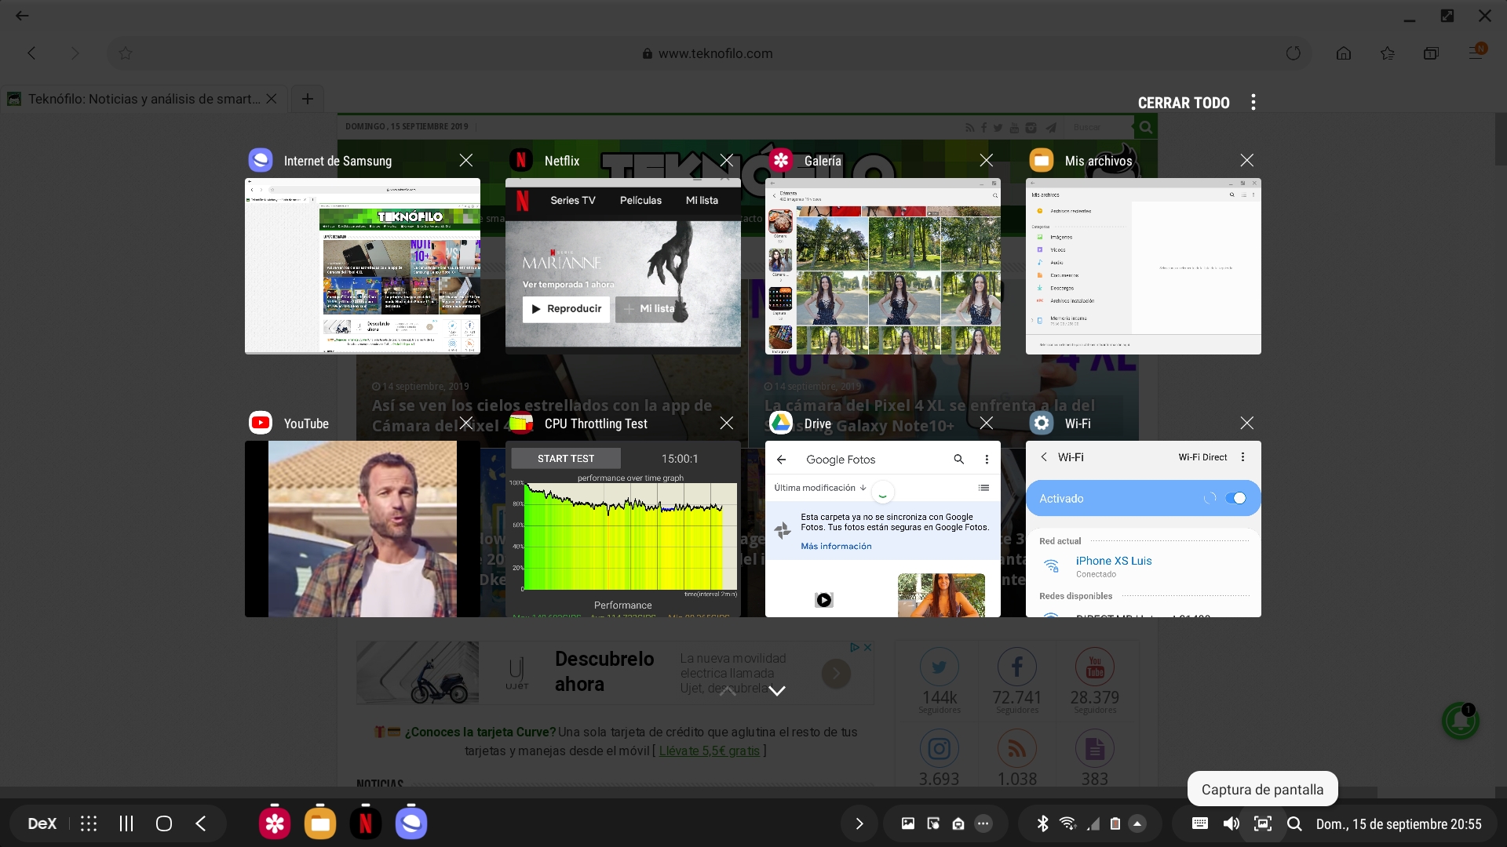Go back from Google Fotos in Drive

pos(781,460)
